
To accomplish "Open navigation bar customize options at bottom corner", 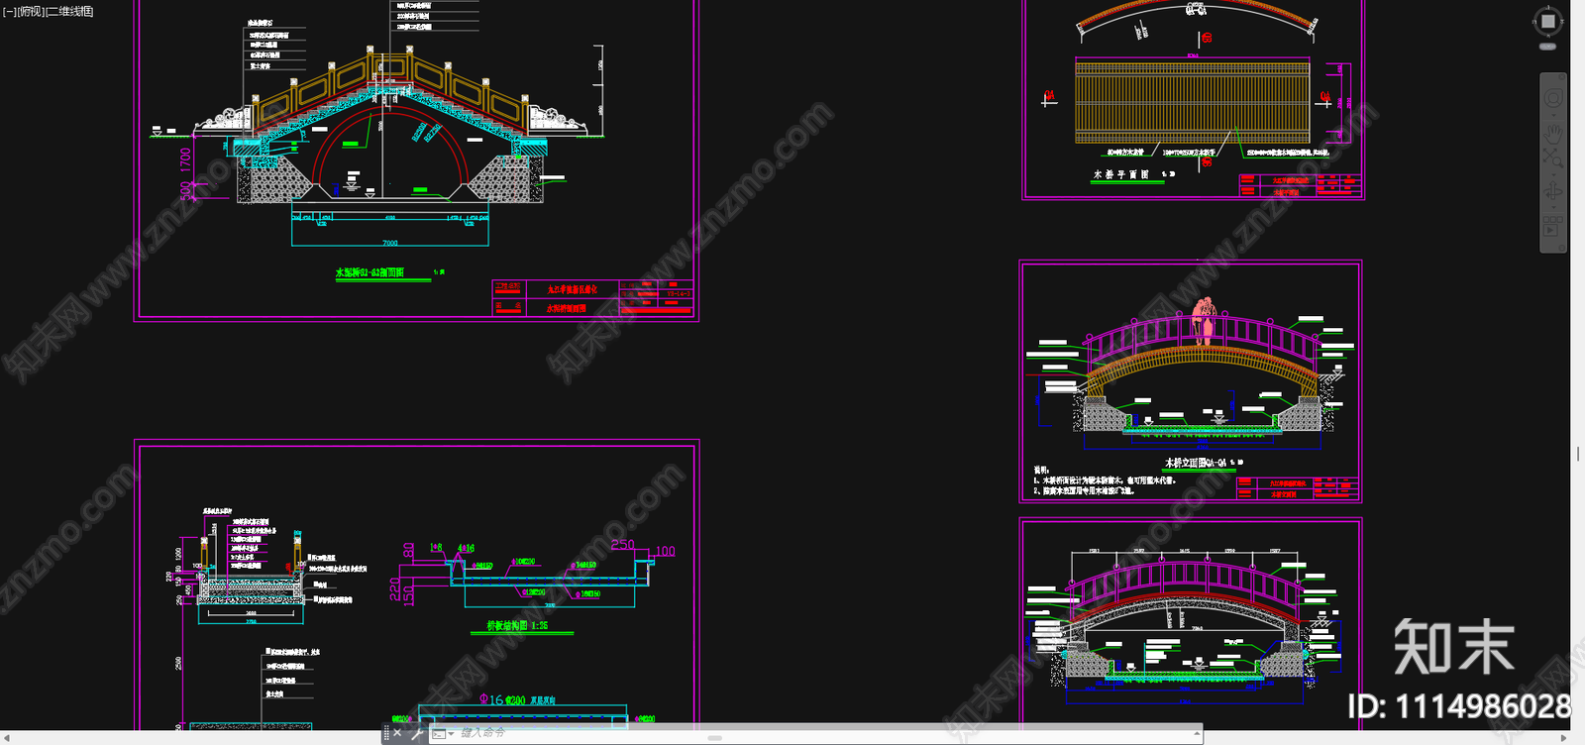I will 1562,248.
